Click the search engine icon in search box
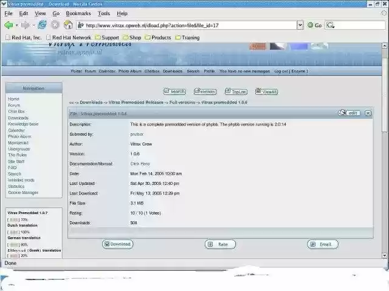389x291 pixels. click(x=331, y=25)
